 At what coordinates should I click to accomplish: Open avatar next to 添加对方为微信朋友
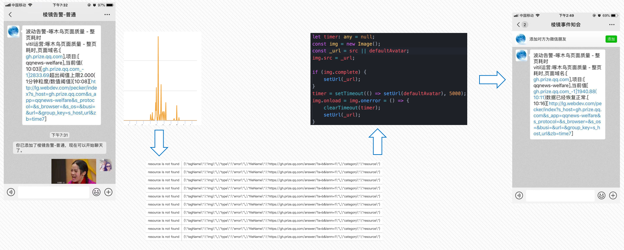click(x=521, y=39)
